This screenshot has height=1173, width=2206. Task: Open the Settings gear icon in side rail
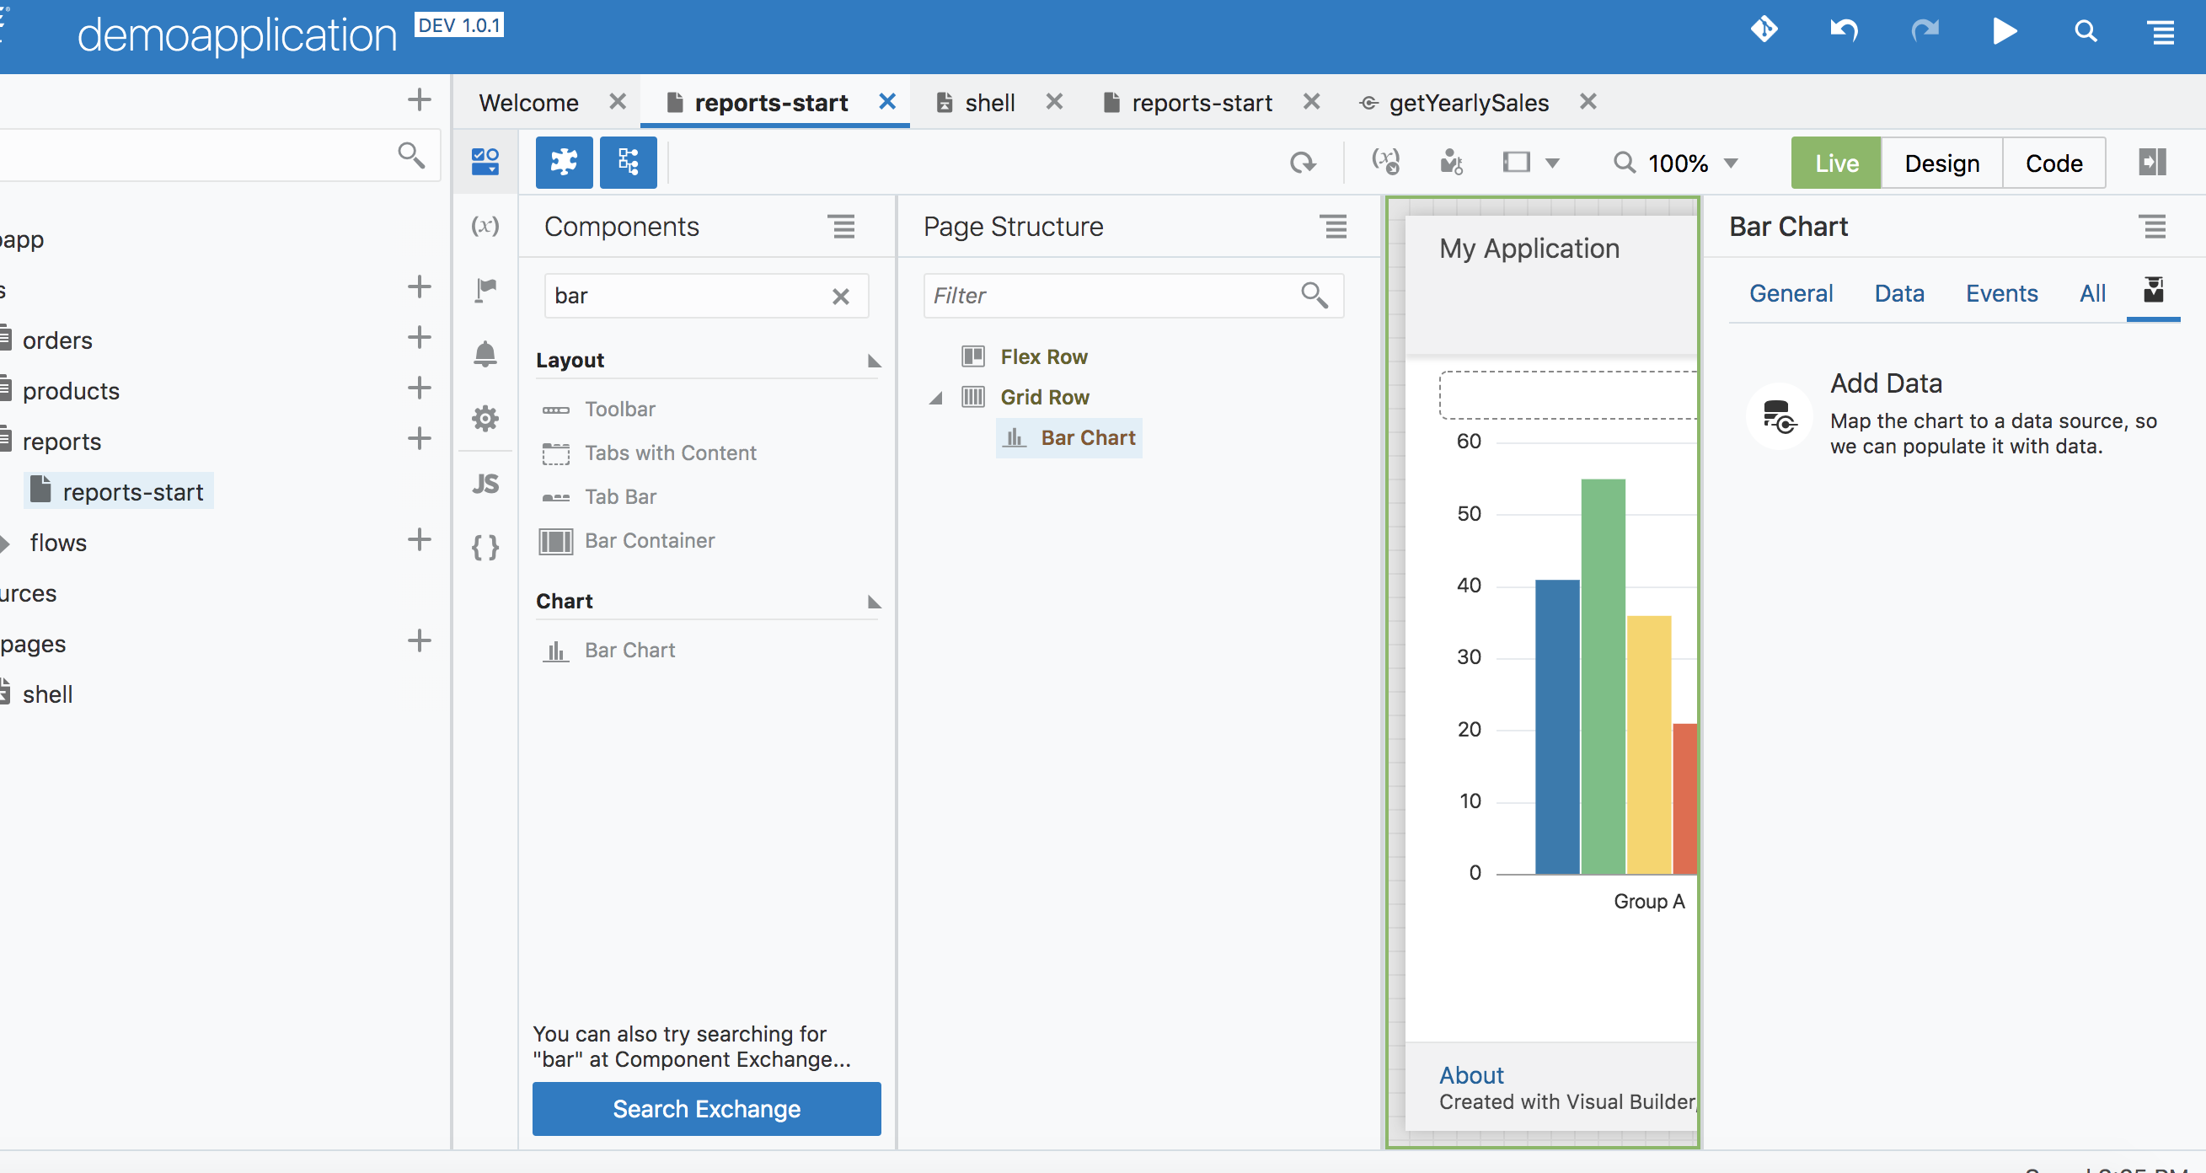(485, 419)
